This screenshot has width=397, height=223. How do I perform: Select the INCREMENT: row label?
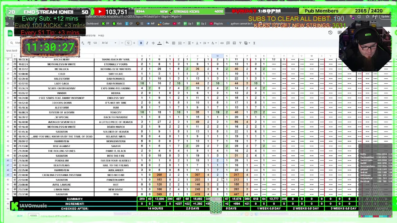[75, 204]
